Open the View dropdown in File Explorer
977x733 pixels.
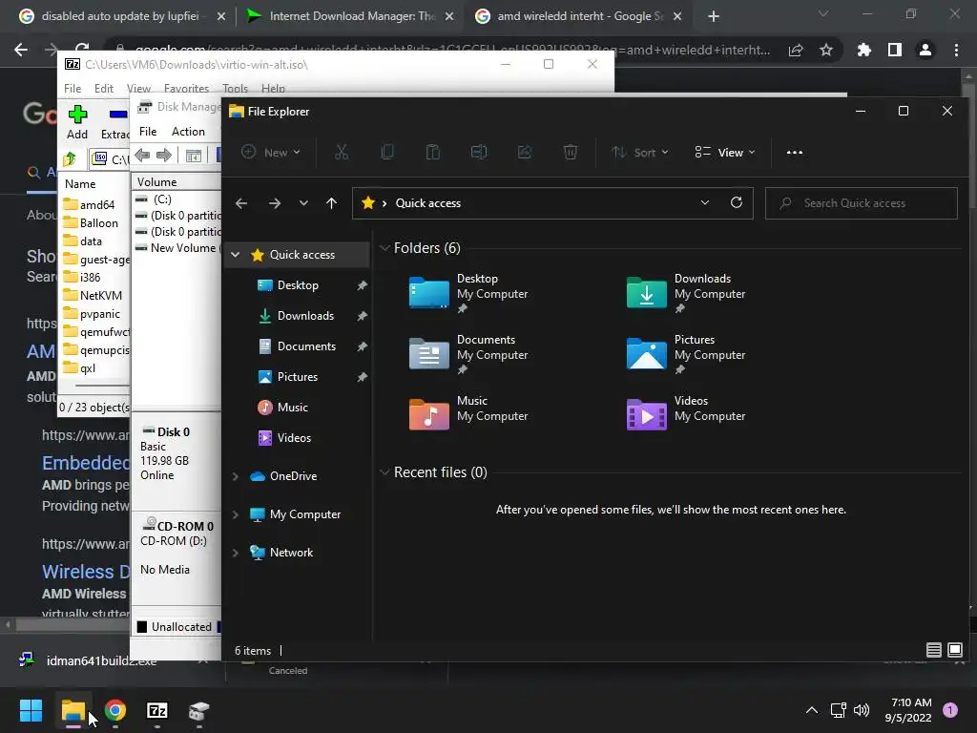[725, 152]
